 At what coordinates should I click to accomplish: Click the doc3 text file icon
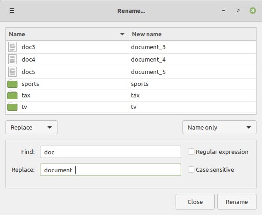(x=12, y=47)
